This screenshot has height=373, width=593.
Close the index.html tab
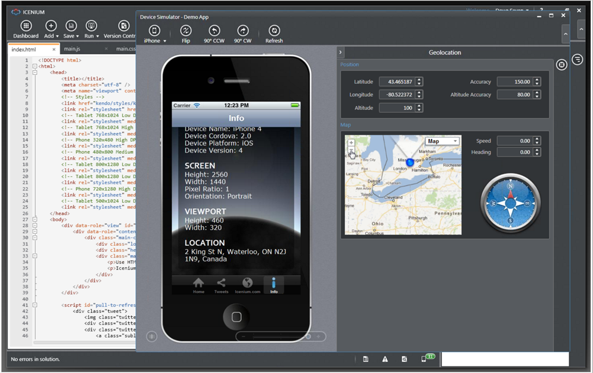54,50
